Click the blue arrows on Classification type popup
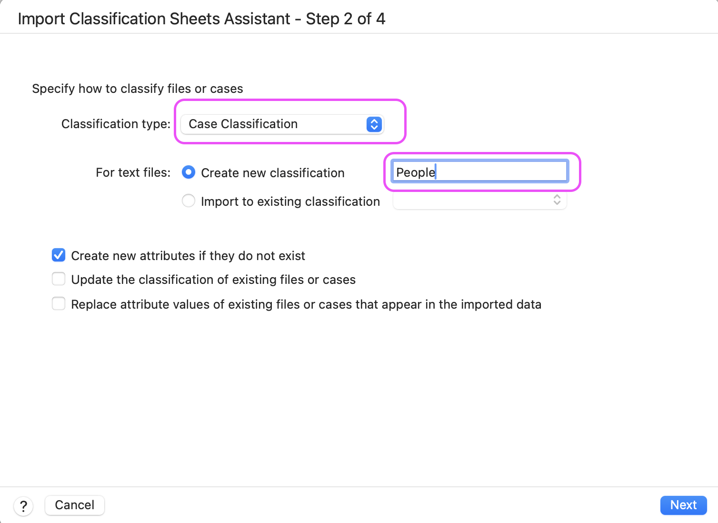 tap(374, 124)
